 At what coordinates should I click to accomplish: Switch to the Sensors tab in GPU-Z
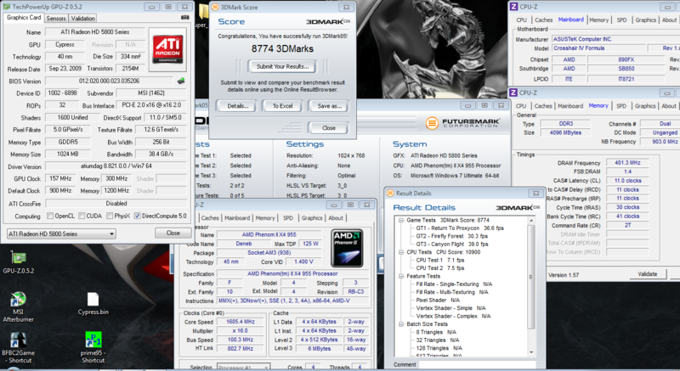56,18
